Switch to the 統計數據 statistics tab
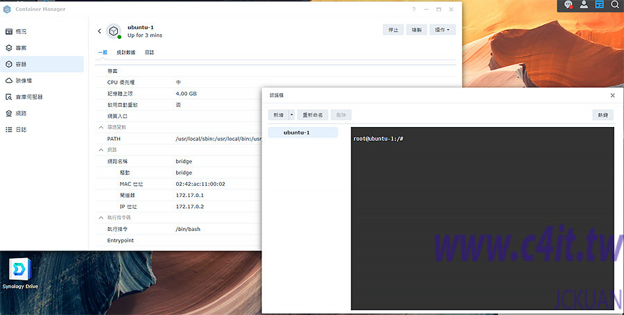Viewport: 624px width, 315px height. pyautogui.click(x=125, y=53)
